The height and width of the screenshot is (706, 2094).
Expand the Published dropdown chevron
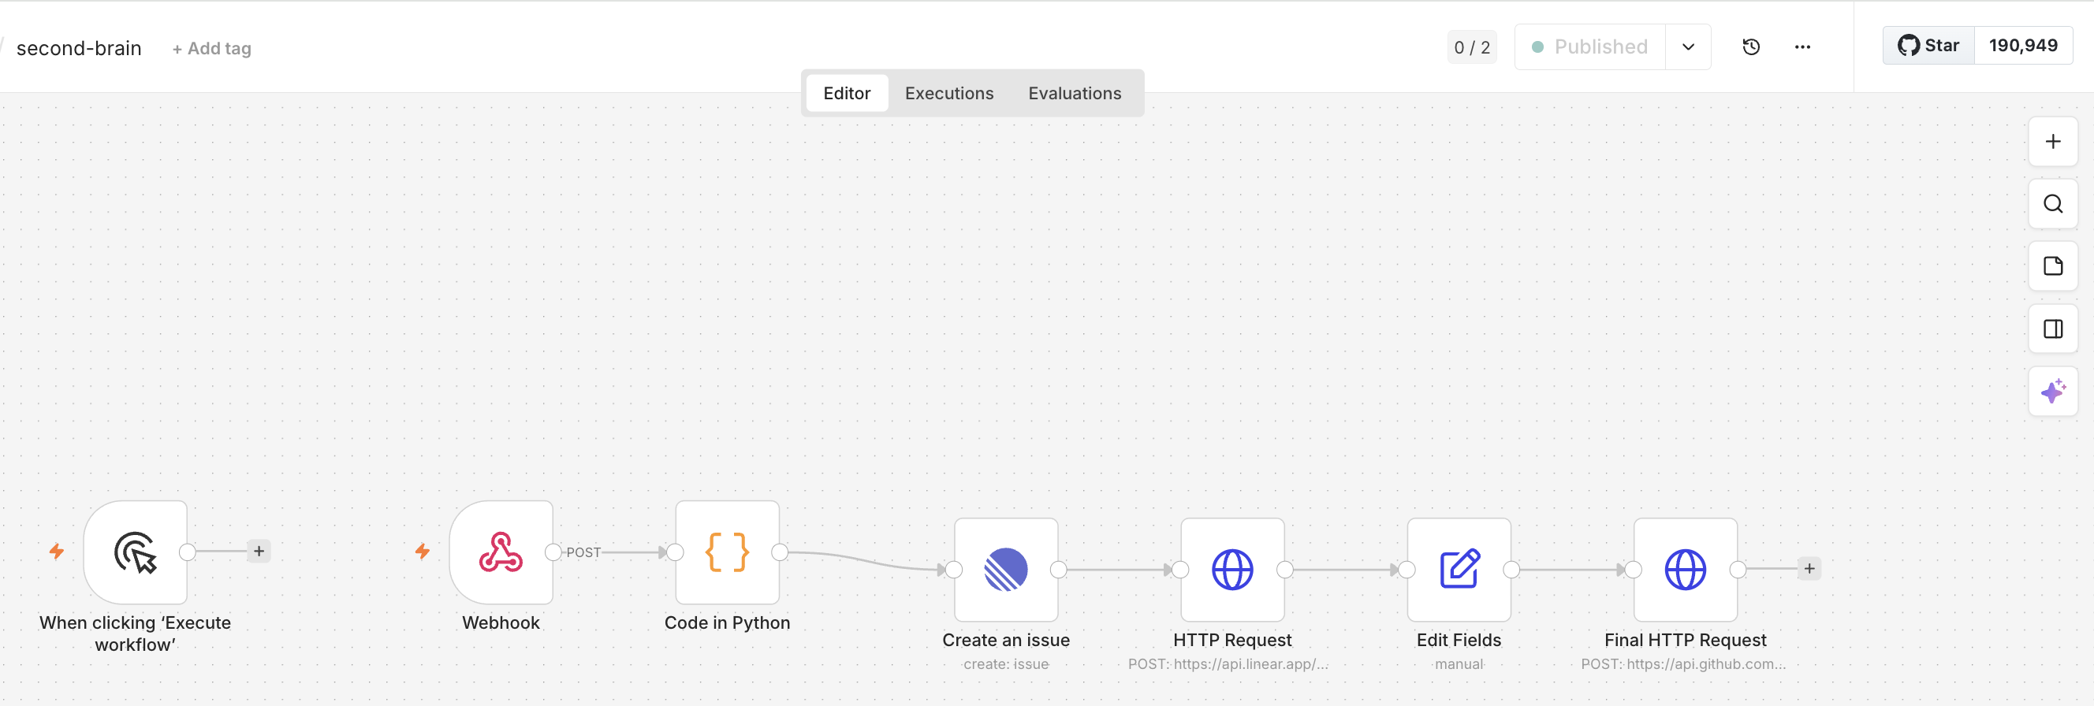click(1687, 47)
